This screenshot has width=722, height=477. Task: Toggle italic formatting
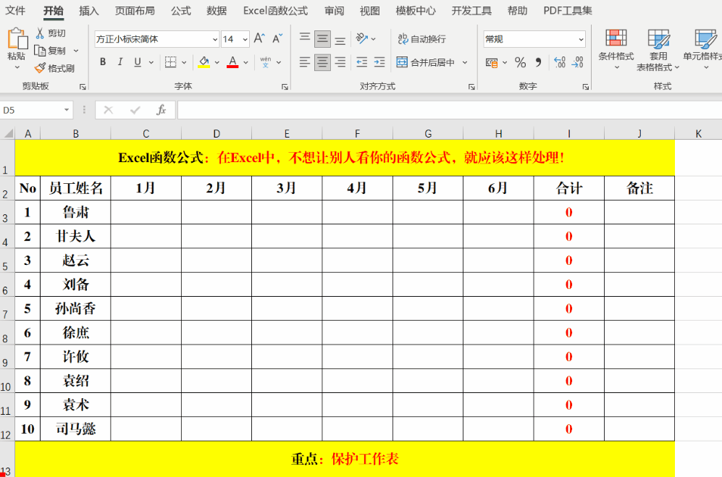(120, 62)
